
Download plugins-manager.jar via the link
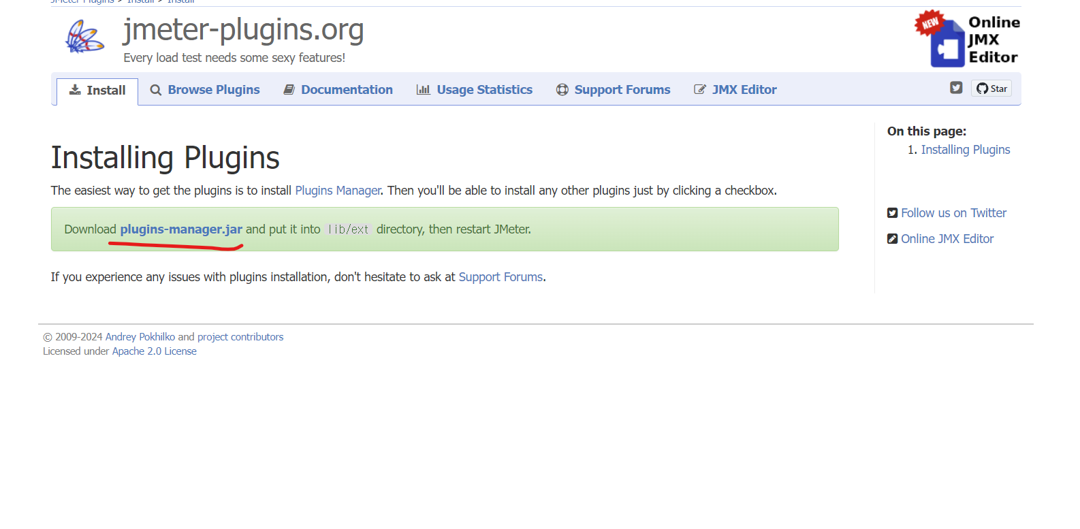coord(181,229)
